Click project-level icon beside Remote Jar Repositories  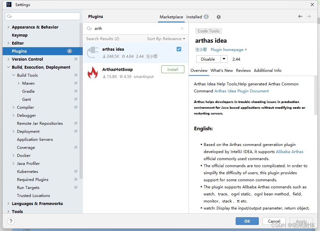(x=76, y=124)
